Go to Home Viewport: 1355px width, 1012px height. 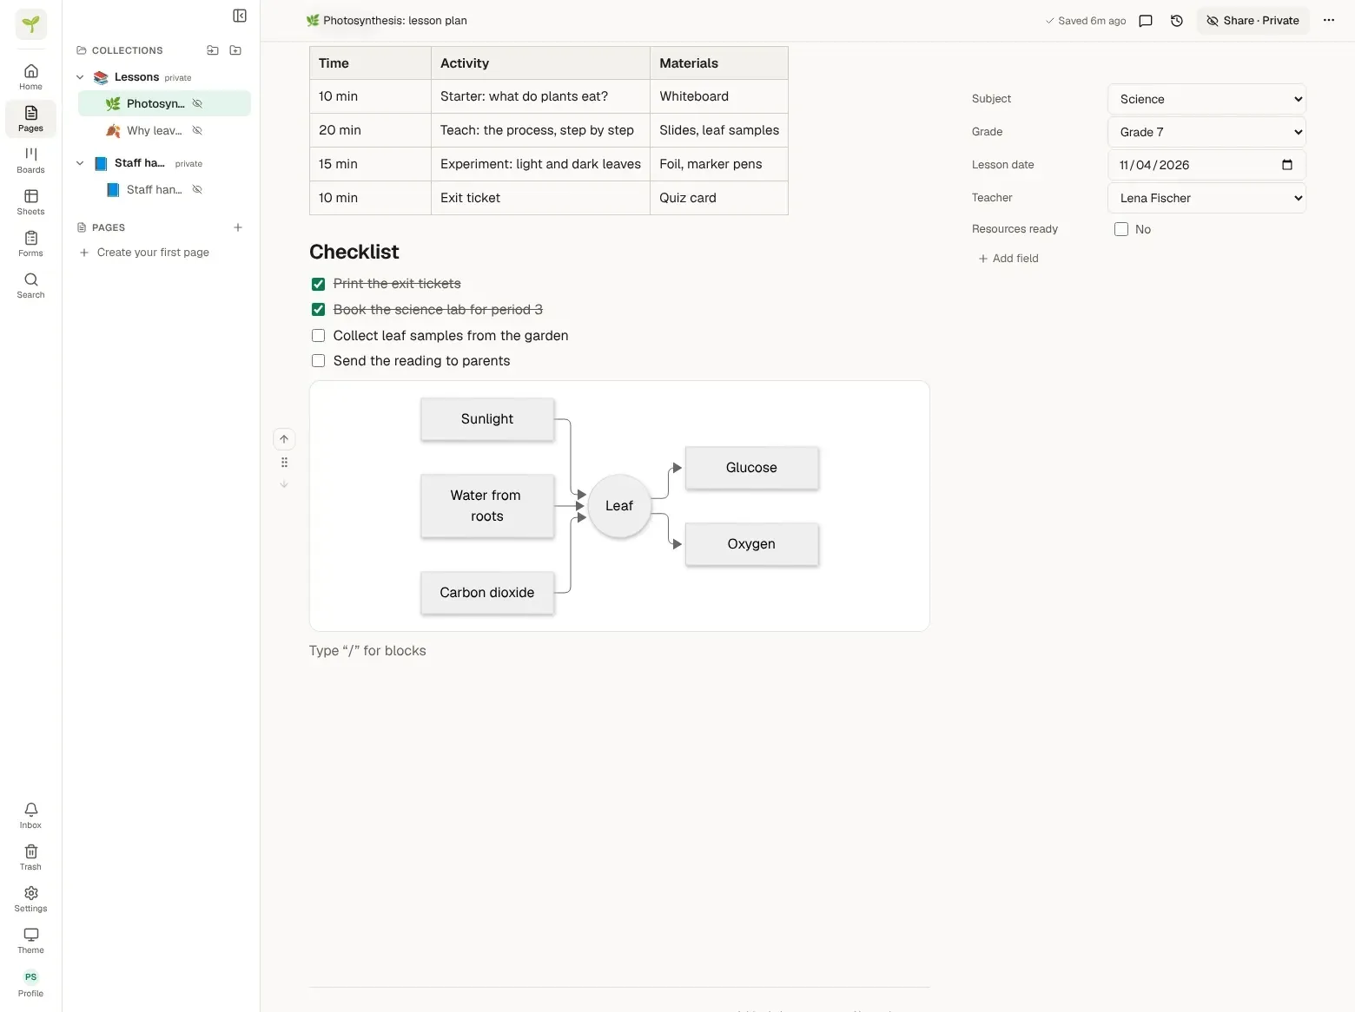[x=31, y=76]
